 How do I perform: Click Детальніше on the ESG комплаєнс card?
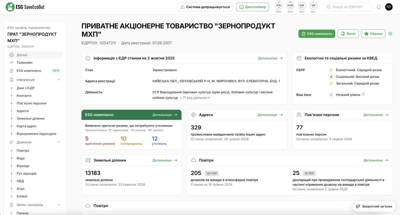pos(165,115)
